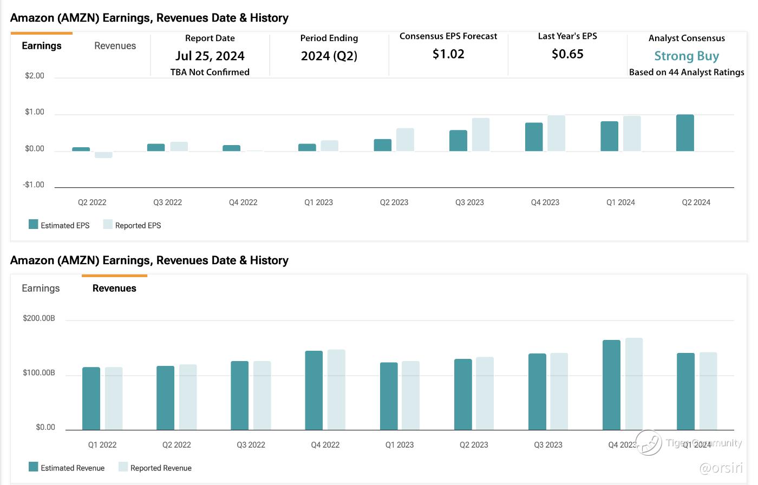Select the period ending value "2024 (Q2)"
Image resolution: width=758 pixels, height=485 pixels.
click(329, 56)
